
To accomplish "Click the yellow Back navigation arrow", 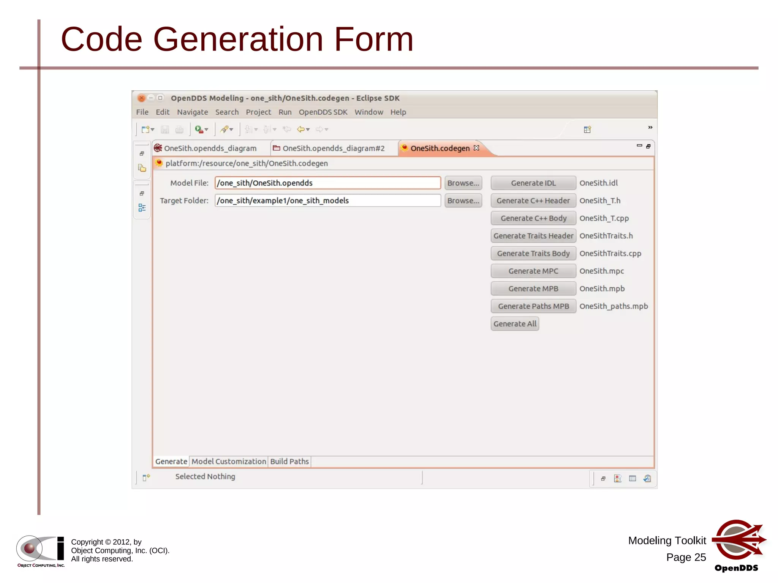I will pos(301,129).
